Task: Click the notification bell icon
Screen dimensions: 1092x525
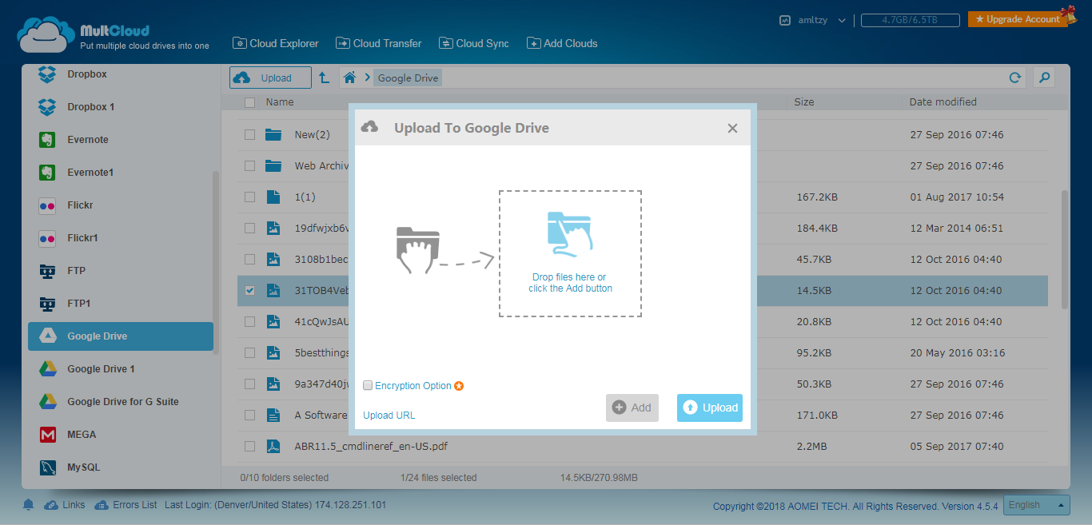Action: [x=29, y=505]
